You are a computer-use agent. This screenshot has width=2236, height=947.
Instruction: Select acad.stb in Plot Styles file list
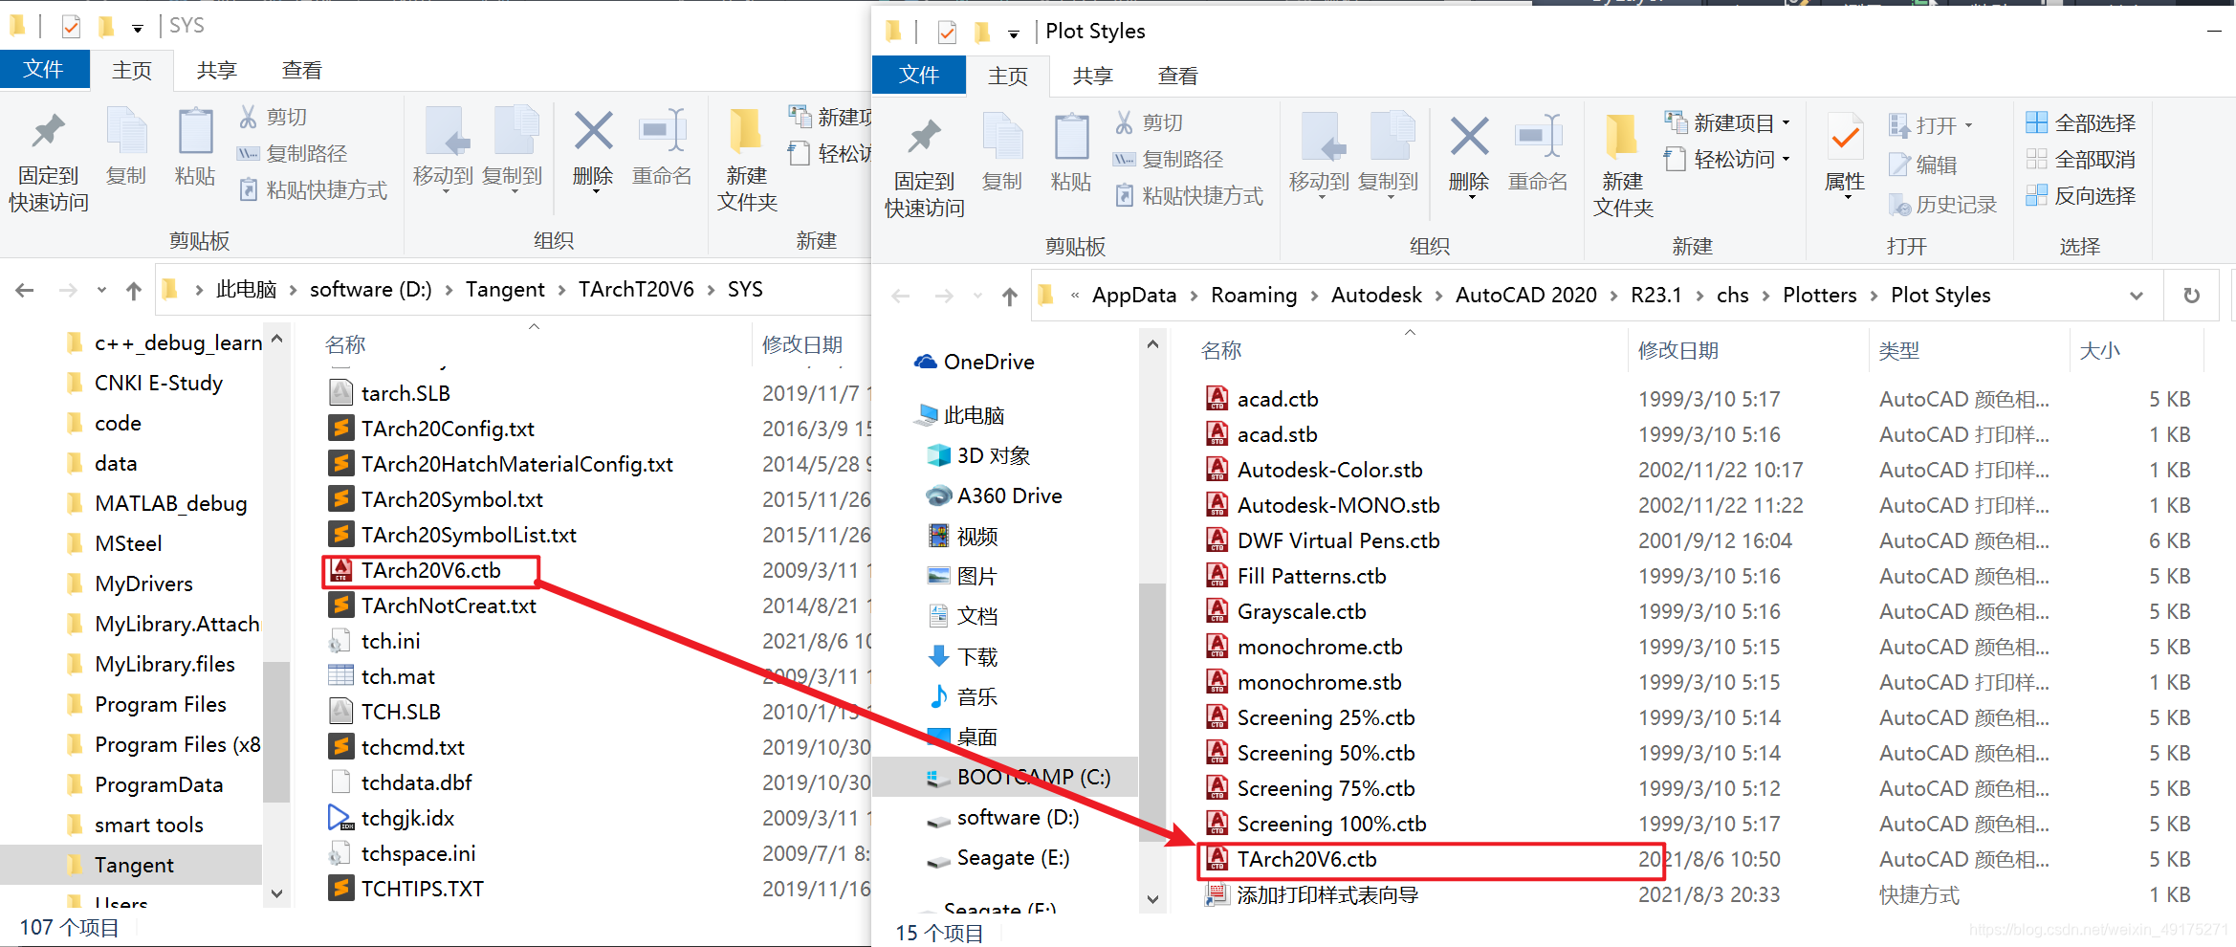click(x=1277, y=434)
